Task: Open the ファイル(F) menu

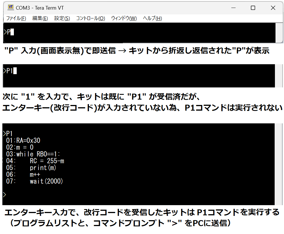Action: 16,18
